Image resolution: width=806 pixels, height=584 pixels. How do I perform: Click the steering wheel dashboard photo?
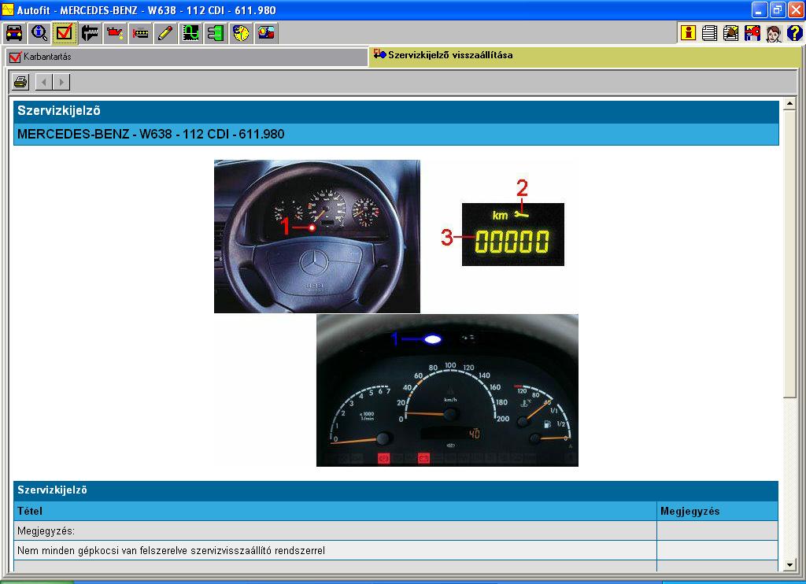317,236
